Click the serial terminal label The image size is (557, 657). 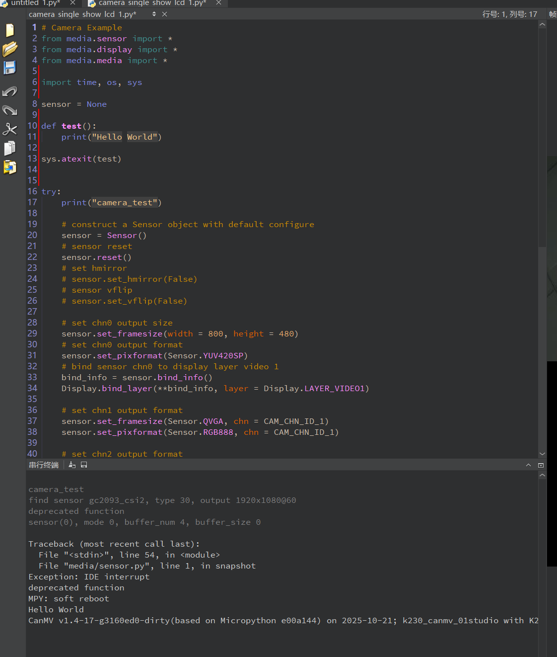pyautogui.click(x=44, y=465)
